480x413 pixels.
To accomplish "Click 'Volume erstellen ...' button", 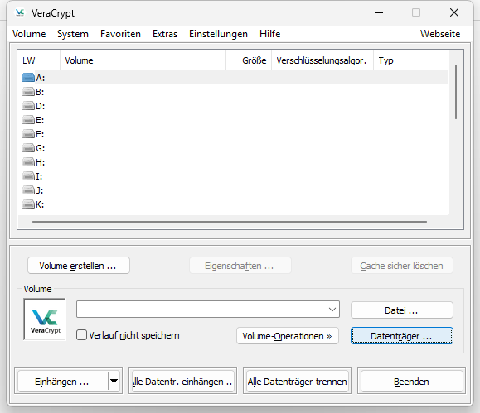I will pos(79,266).
